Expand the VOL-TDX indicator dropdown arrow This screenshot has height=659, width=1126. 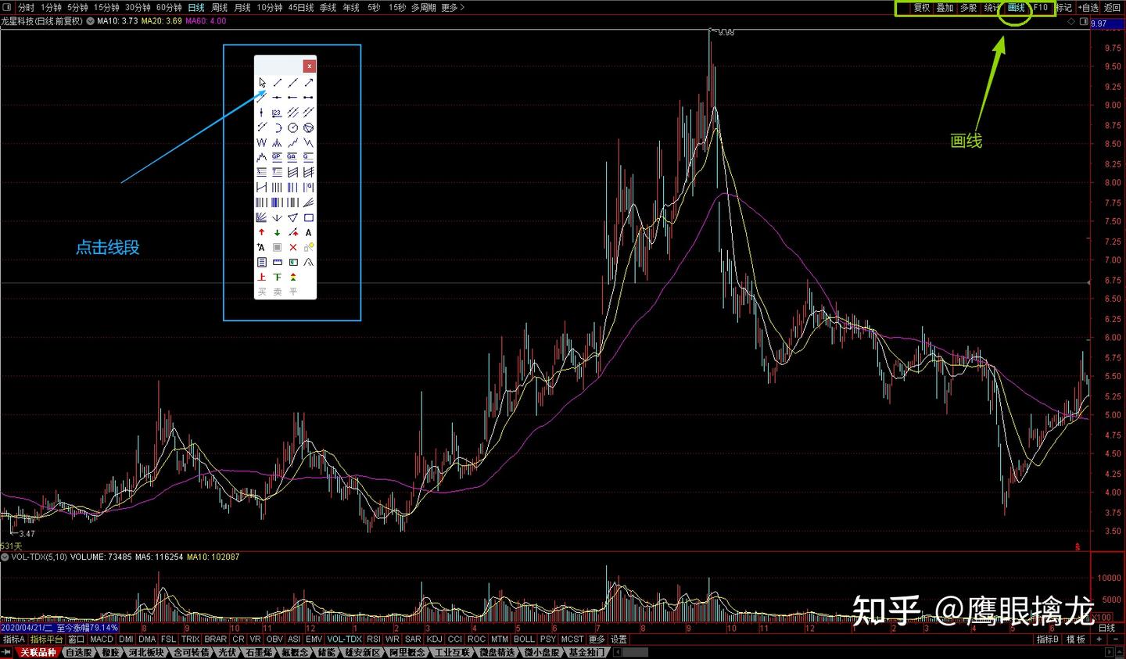(5, 557)
